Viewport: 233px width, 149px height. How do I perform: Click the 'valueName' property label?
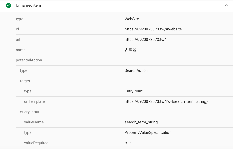34,122
